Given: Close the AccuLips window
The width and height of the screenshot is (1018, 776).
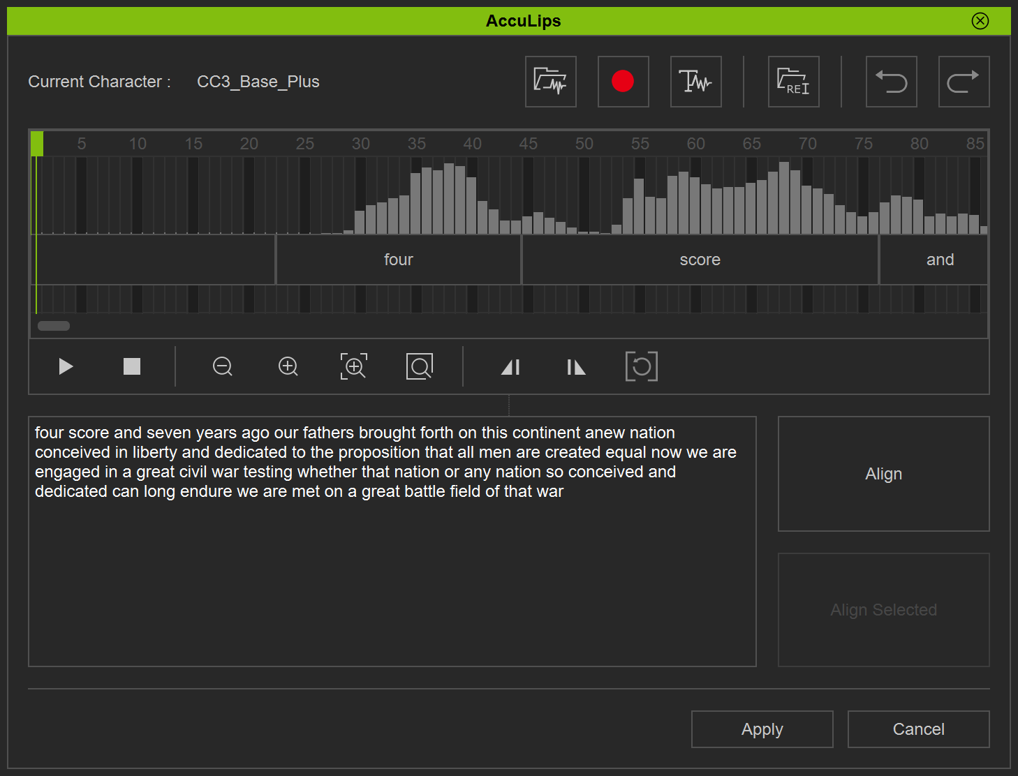Looking at the screenshot, I should (x=980, y=21).
